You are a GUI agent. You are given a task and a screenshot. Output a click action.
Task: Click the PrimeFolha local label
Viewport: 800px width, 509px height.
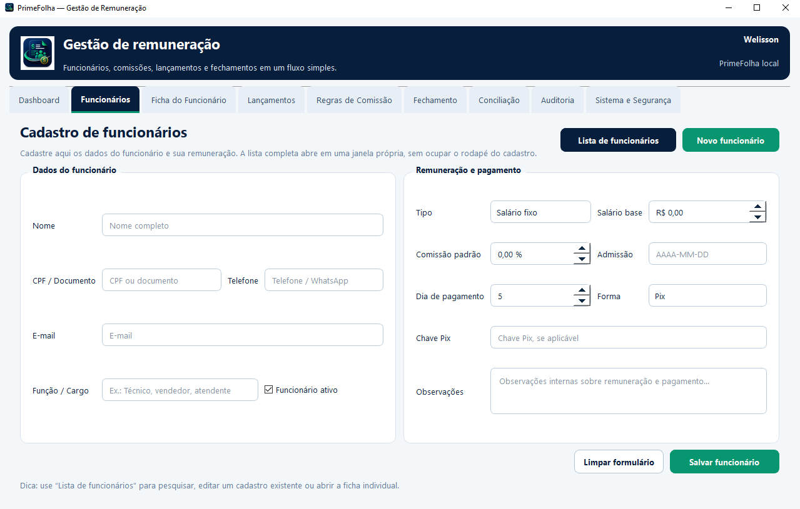(x=749, y=64)
